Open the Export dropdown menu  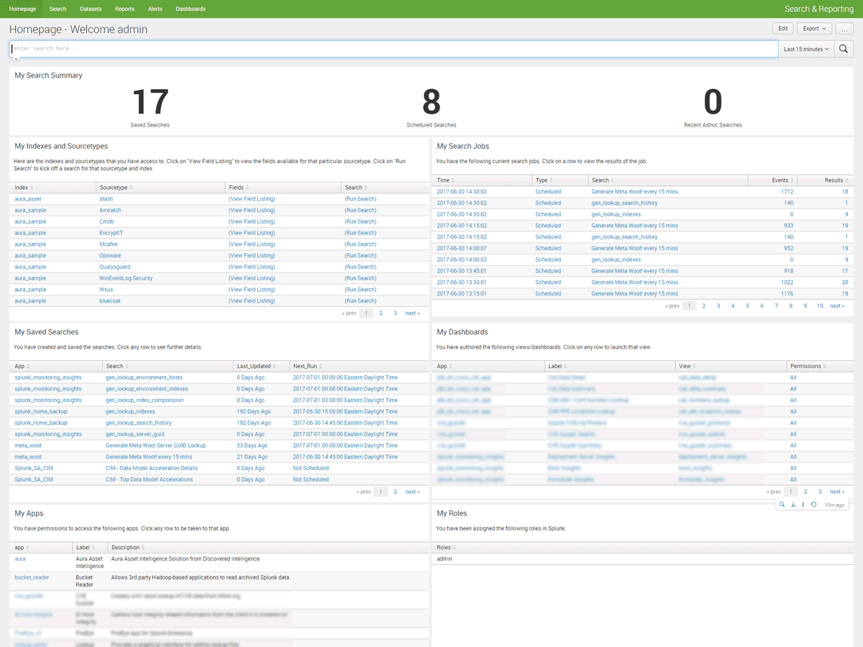click(x=814, y=29)
